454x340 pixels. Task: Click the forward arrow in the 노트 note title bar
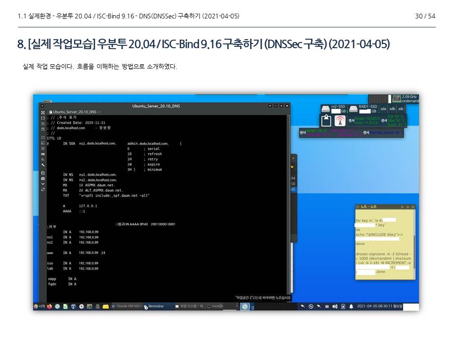(x=408, y=207)
